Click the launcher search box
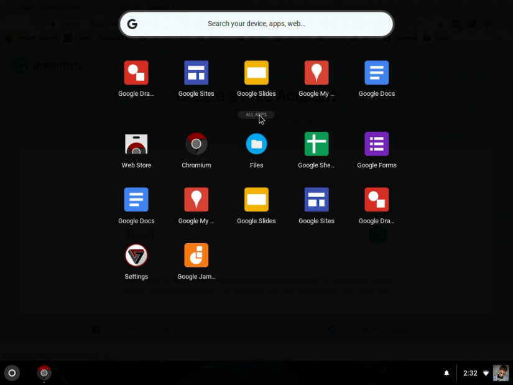Image resolution: width=513 pixels, height=385 pixels. pyautogui.click(x=256, y=24)
